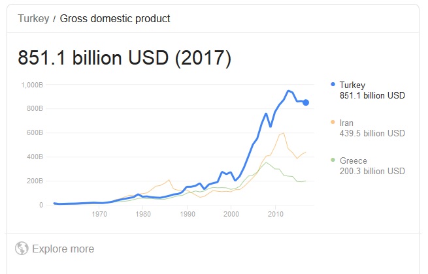Image resolution: width=428 pixels, height=274 pixels.
Task: Click the 1980 label on the x-axis
Action: 143,214
